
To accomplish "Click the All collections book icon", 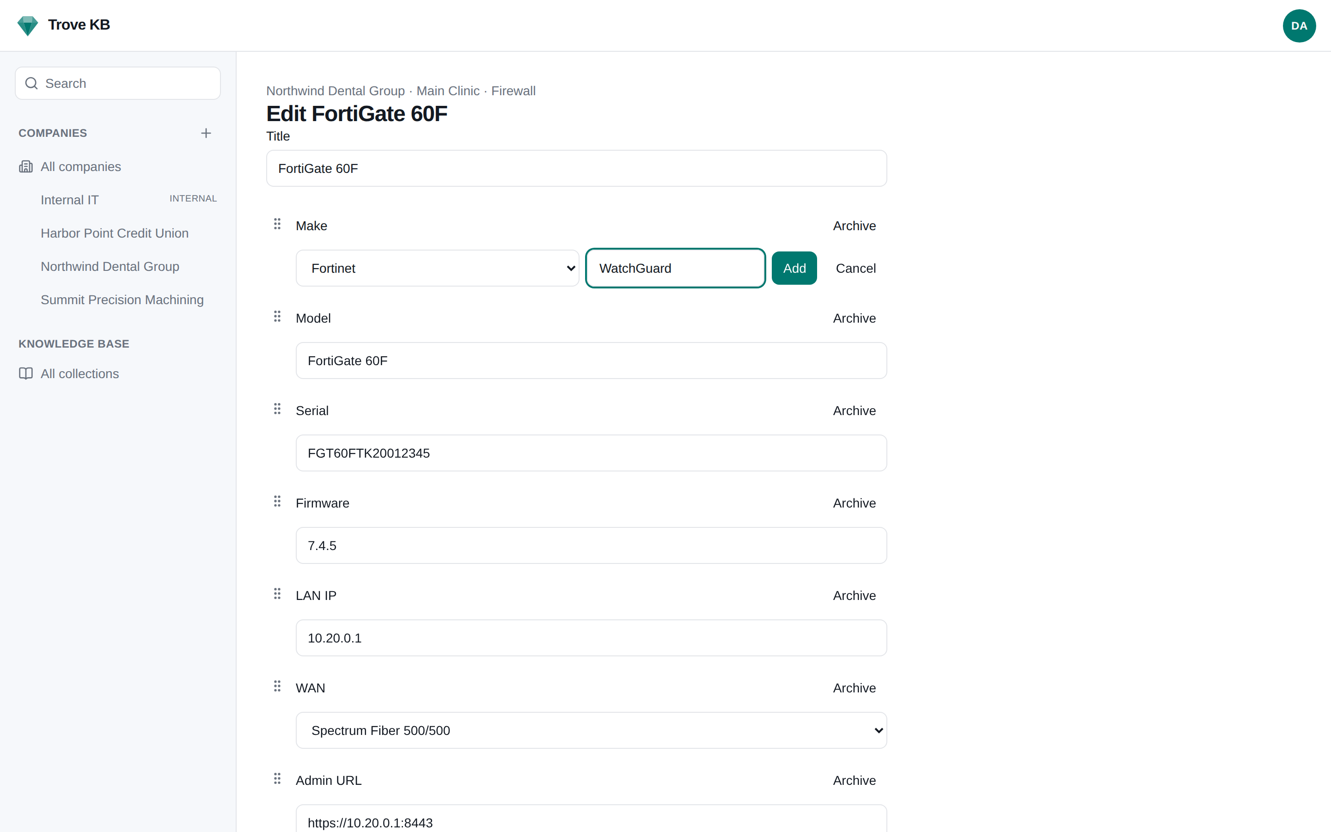I will [26, 373].
